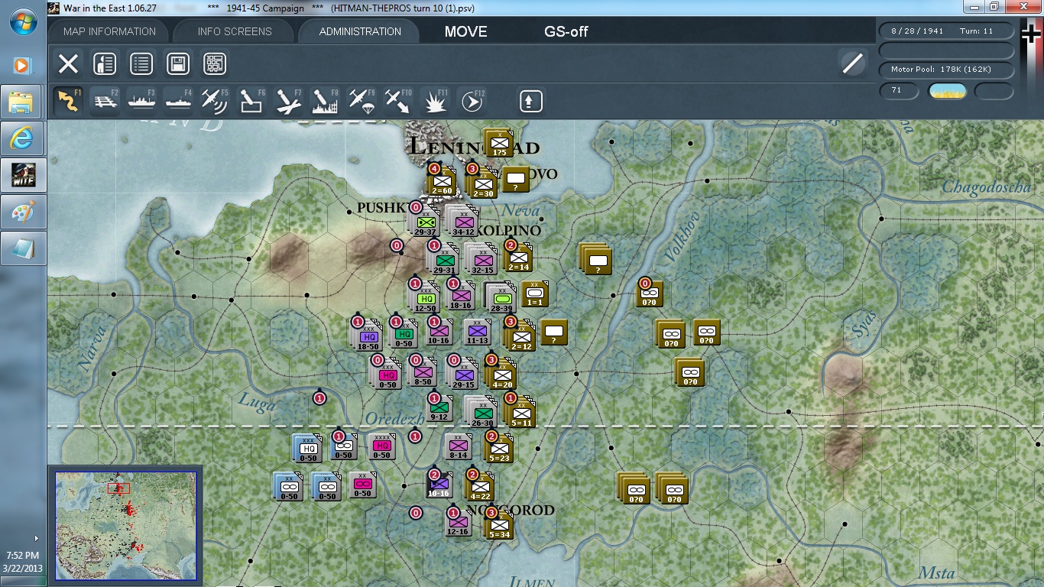
Task: Select the German unit counter 29-31
Action: click(x=444, y=260)
